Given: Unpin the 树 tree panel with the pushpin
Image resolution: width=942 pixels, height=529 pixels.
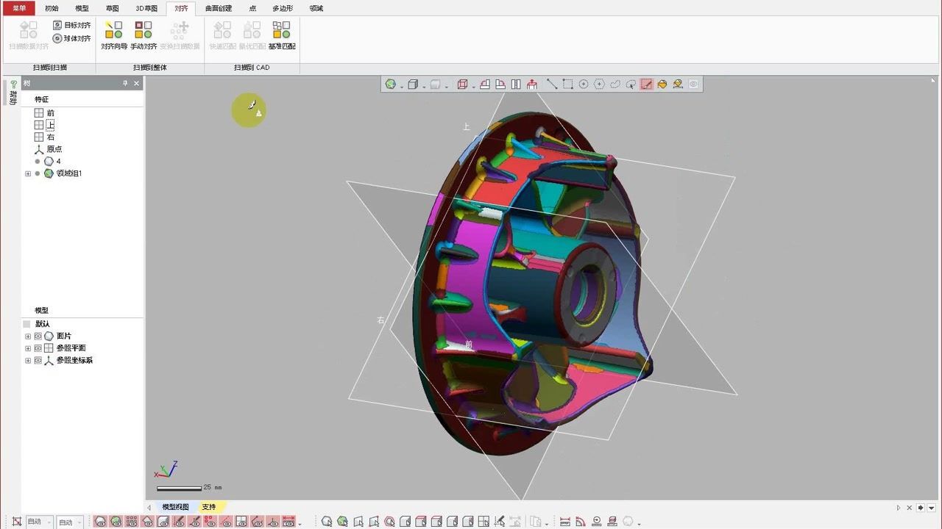Looking at the screenshot, I should pos(126,83).
